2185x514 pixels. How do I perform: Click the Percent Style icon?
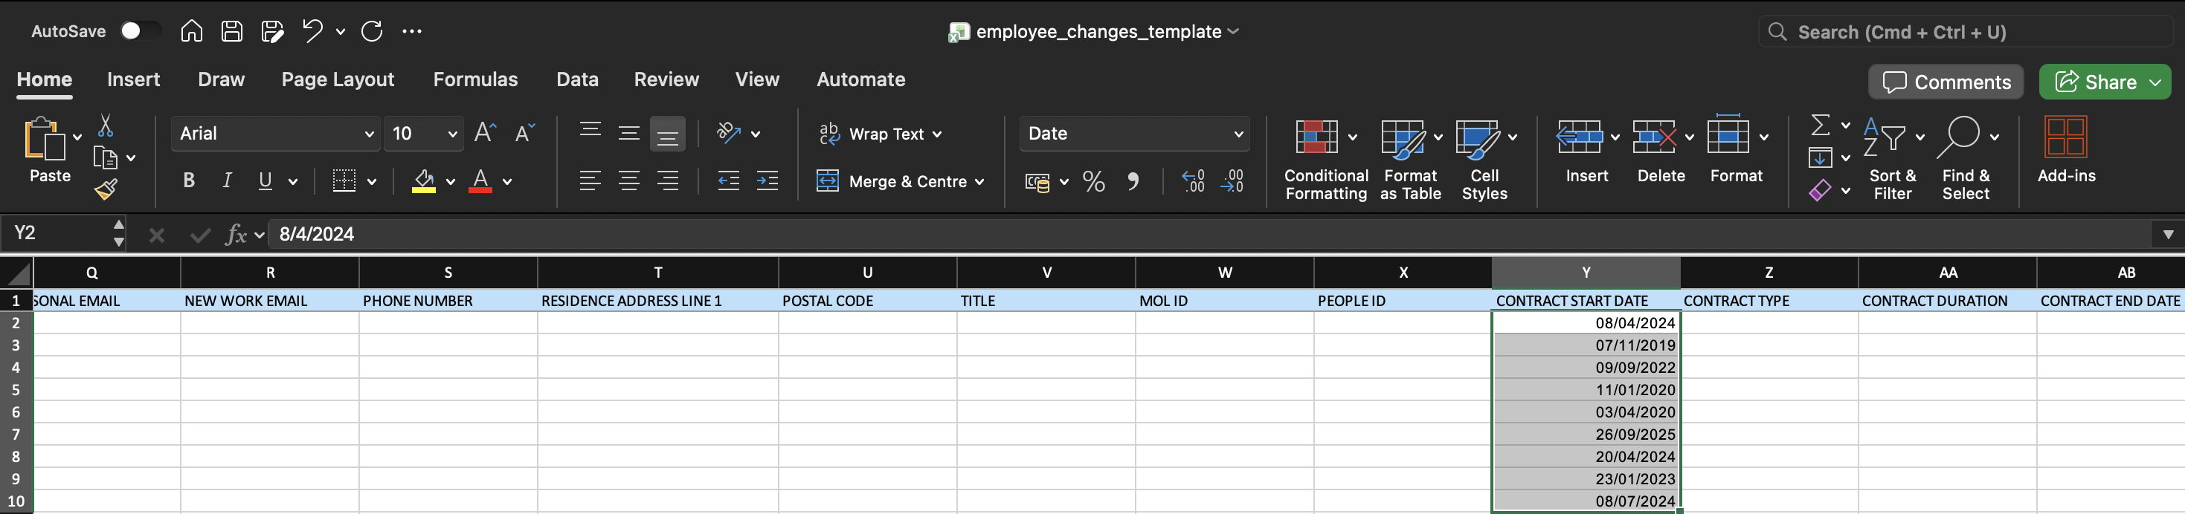pyautogui.click(x=1093, y=181)
